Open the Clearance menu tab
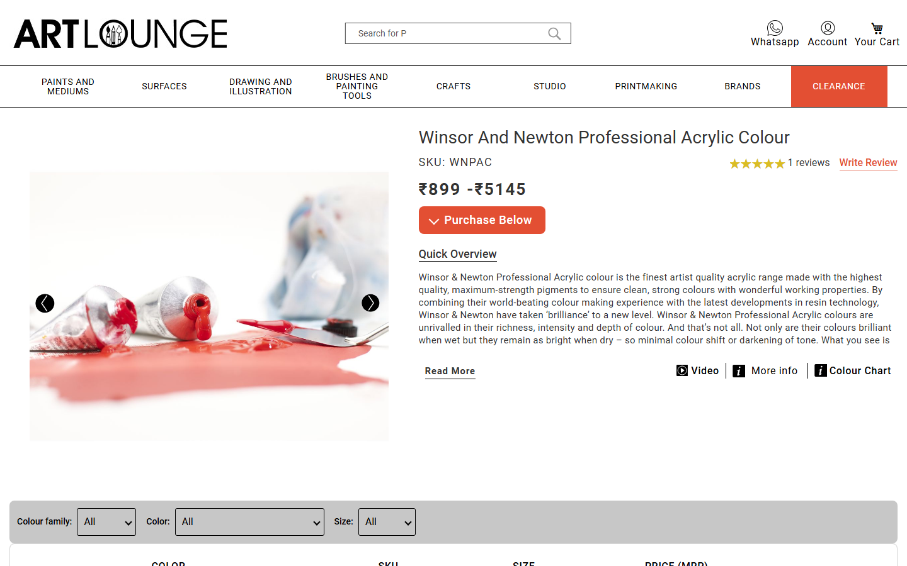This screenshot has width=907, height=566. pyautogui.click(x=839, y=86)
